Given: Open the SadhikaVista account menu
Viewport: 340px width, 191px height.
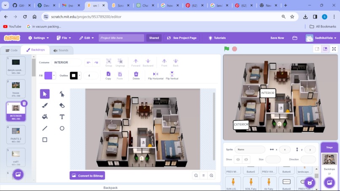Looking at the screenshot, I should click(321, 38).
